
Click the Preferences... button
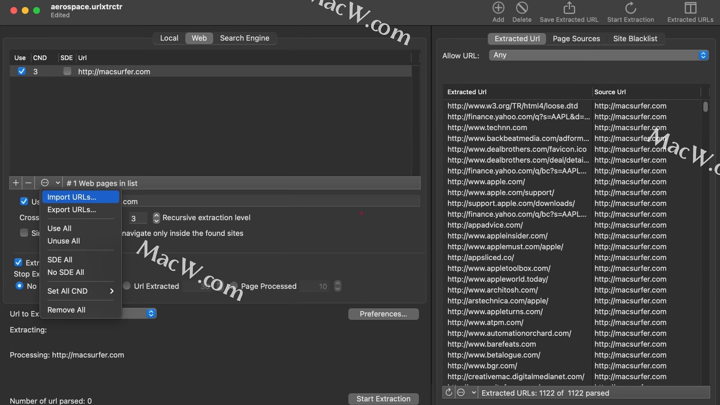coord(383,314)
